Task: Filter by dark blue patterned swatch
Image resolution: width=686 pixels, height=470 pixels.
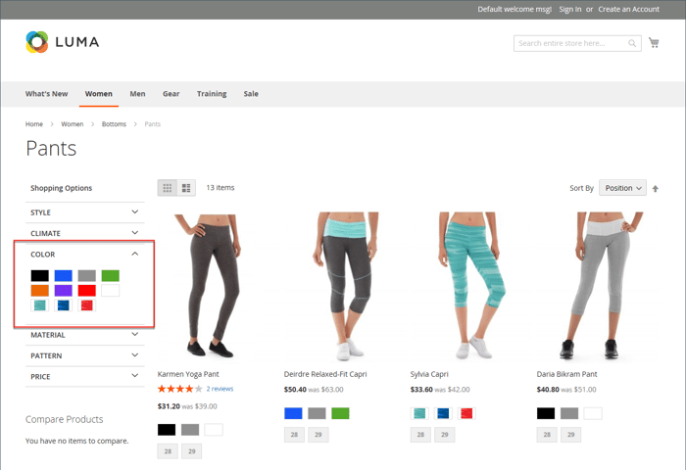Action: pos(64,305)
